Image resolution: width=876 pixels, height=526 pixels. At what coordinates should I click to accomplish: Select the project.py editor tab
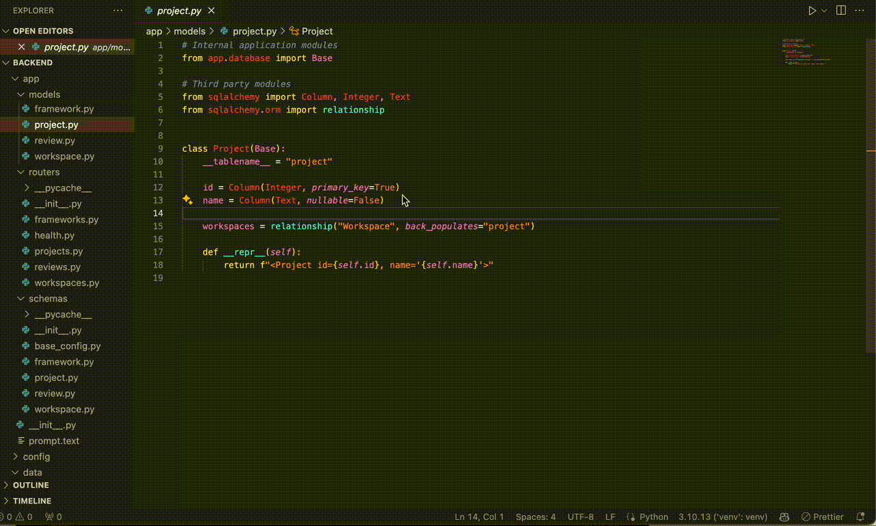179,11
